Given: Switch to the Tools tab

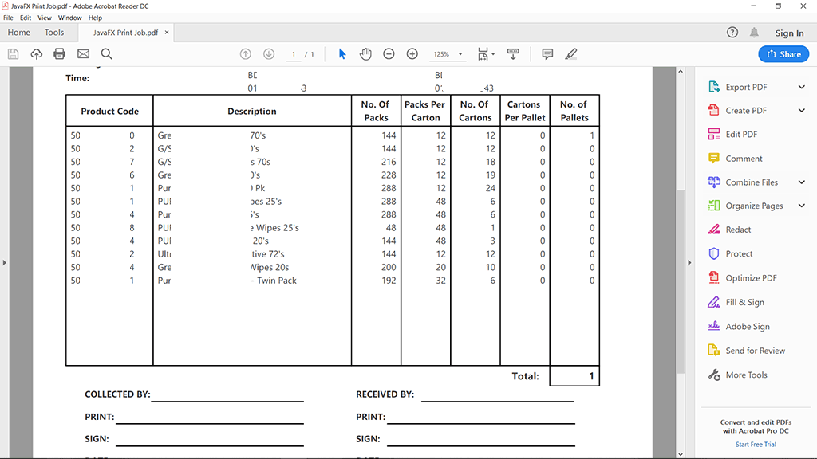Looking at the screenshot, I should pos(54,32).
